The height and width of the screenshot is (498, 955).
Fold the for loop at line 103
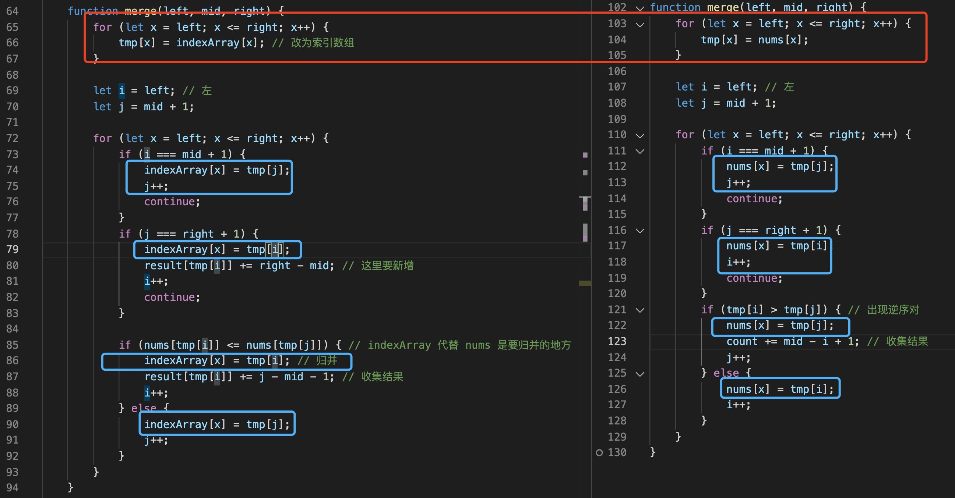point(640,24)
